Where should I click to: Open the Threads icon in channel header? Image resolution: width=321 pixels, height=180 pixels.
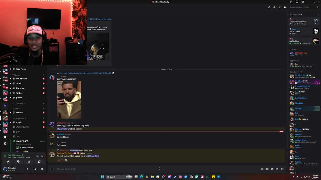pos(269,7)
